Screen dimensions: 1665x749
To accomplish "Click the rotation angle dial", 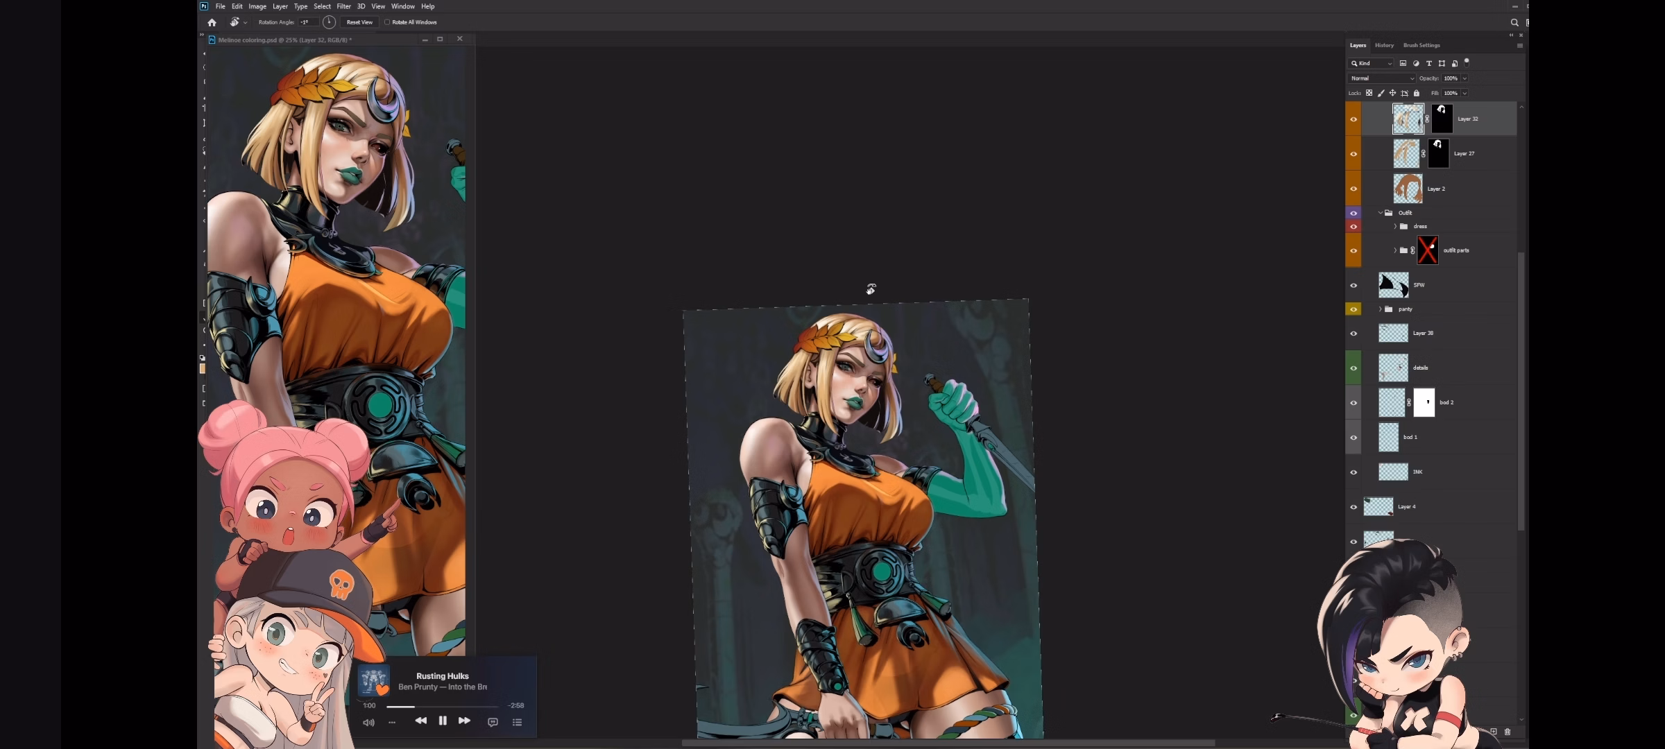I will pyautogui.click(x=329, y=22).
